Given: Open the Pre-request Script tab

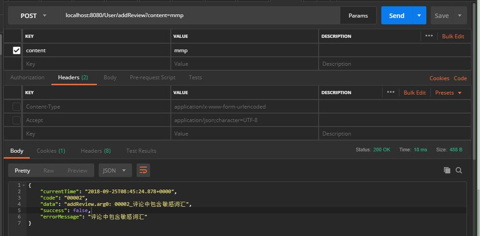Looking at the screenshot, I should 153,77.
